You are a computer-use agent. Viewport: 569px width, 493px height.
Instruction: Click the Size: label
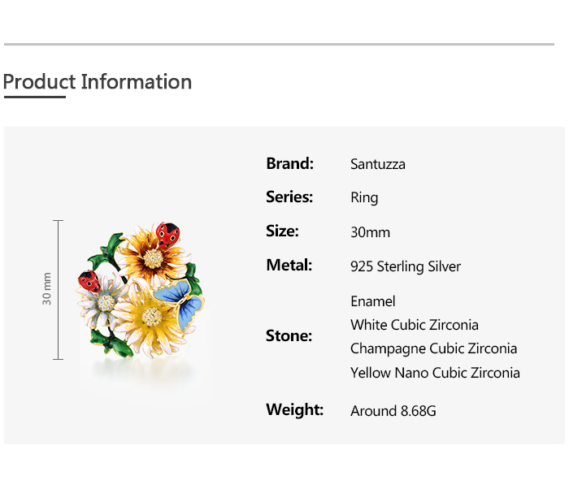[x=282, y=231]
